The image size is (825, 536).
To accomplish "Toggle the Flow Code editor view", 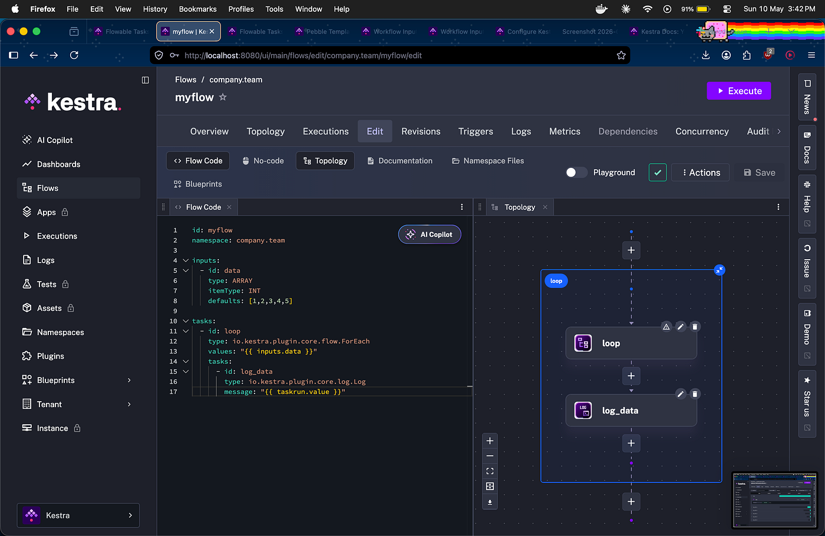I will pos(198,161).
